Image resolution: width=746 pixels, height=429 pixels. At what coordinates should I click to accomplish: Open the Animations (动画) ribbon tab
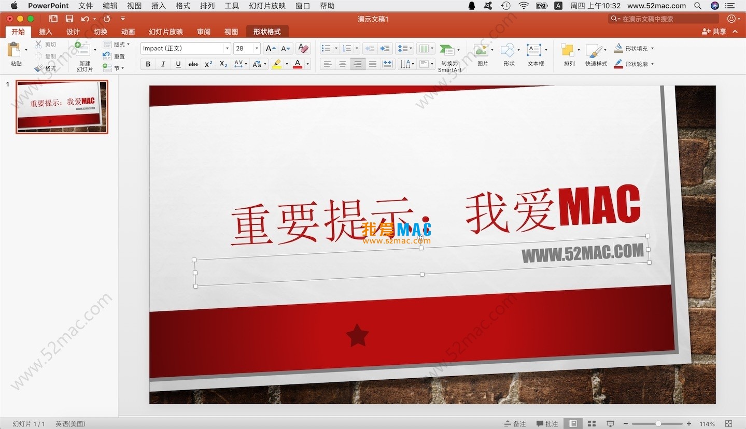tap(128, 32)
